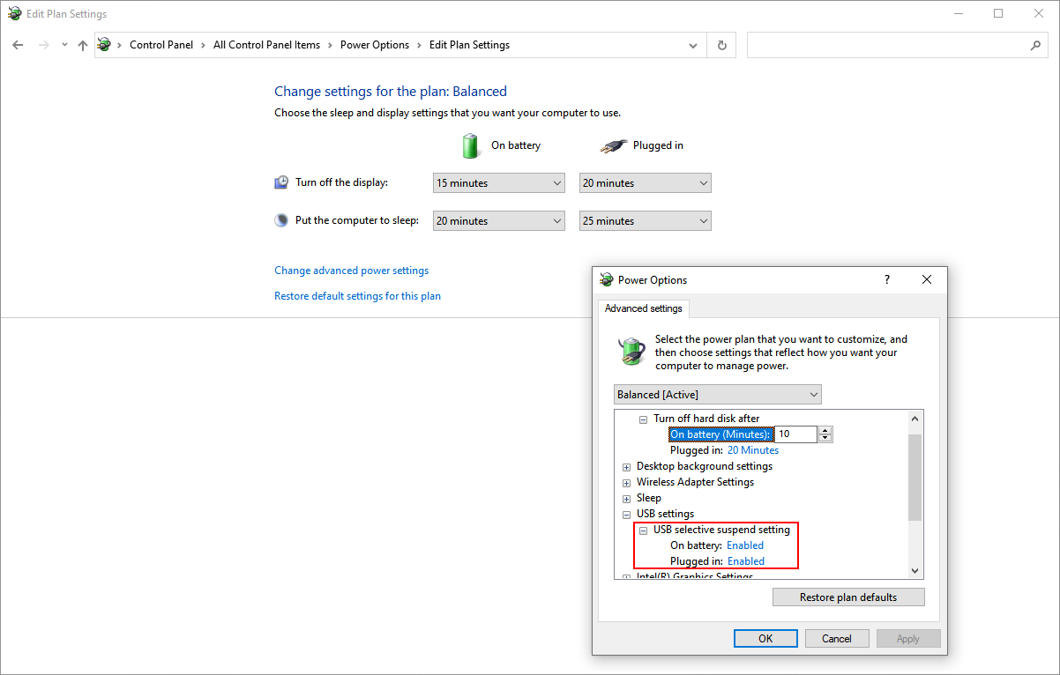
Task: Collapse the USB settings section
Action: (626, 514)
